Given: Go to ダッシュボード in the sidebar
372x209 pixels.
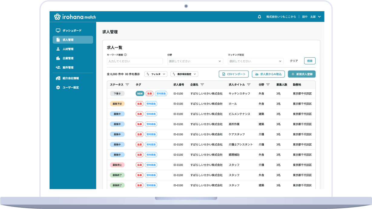Looking at the screenshot, I should click(x=72, y=31).
